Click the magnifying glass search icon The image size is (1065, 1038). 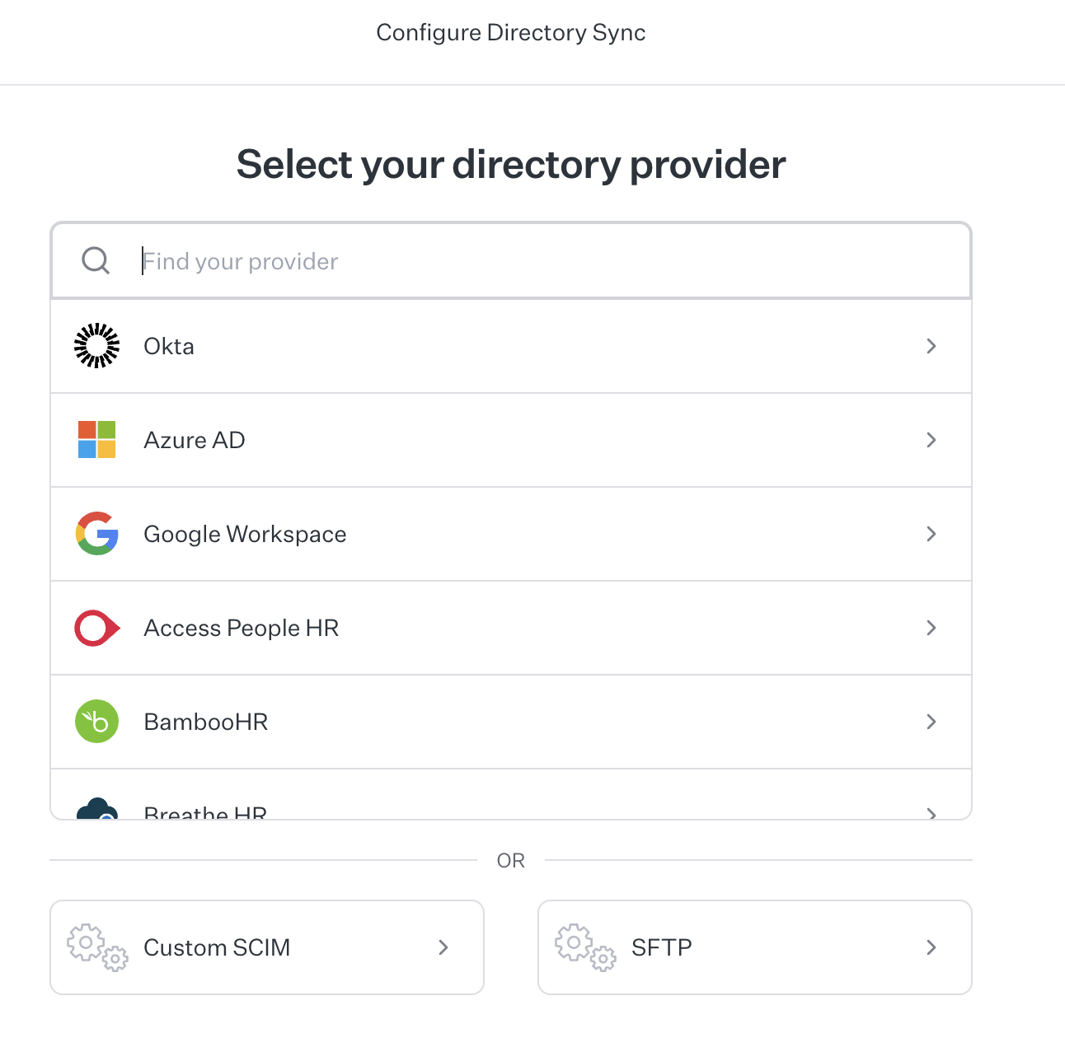(x=96, y=261)
